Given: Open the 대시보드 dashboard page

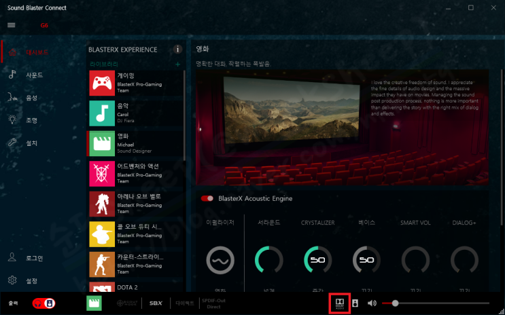Looking at the screenshot, I should (37, 52).
